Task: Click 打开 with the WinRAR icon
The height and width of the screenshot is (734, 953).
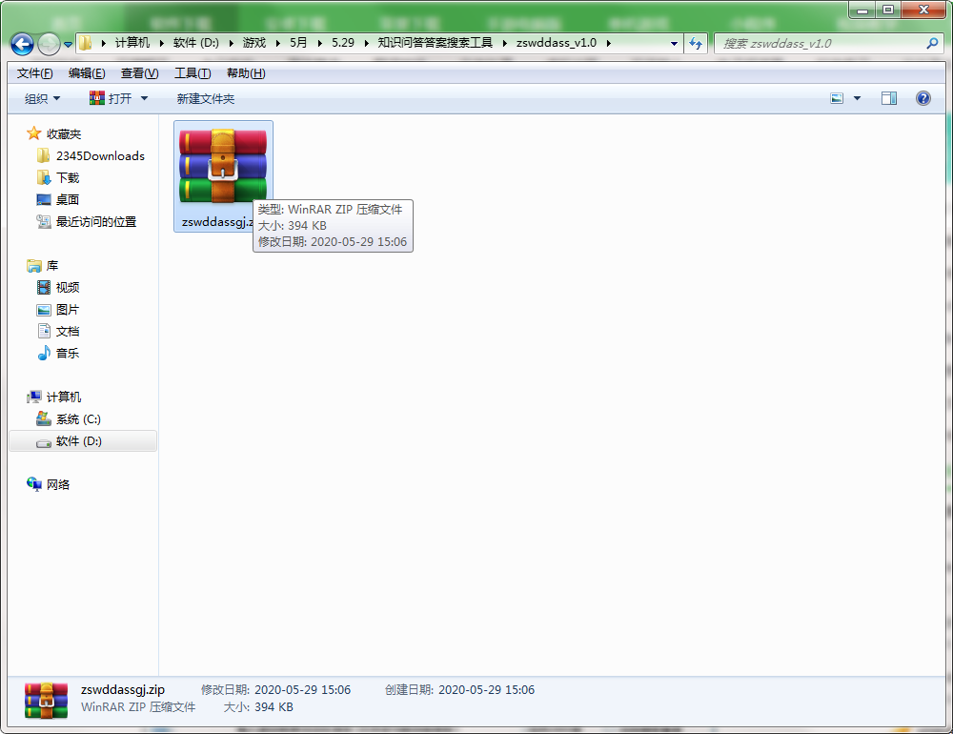Action: [x=111, y=98]
